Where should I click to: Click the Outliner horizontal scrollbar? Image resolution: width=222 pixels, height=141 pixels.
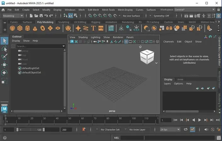(x=37, y=111)
